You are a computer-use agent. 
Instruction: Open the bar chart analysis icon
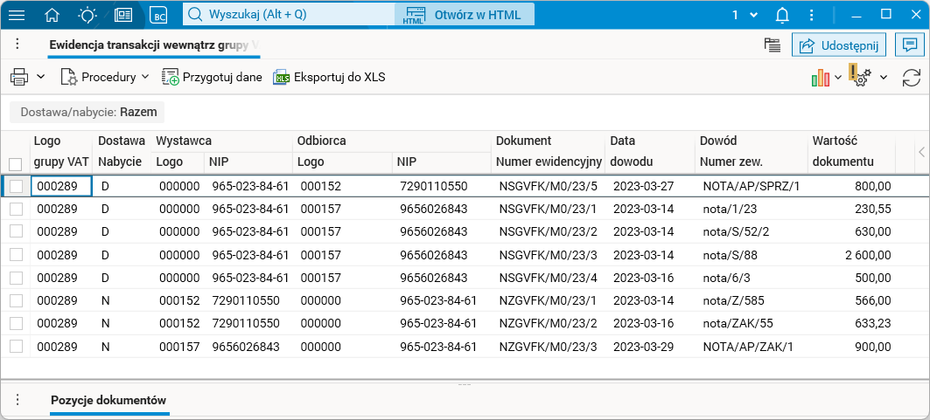pyautogui.click(x=820, y=78)
